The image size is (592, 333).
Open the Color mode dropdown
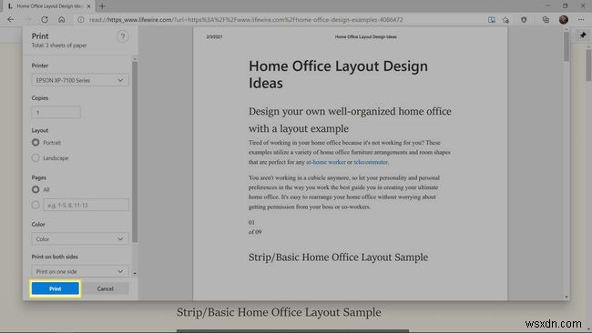(x=80, y=238)
